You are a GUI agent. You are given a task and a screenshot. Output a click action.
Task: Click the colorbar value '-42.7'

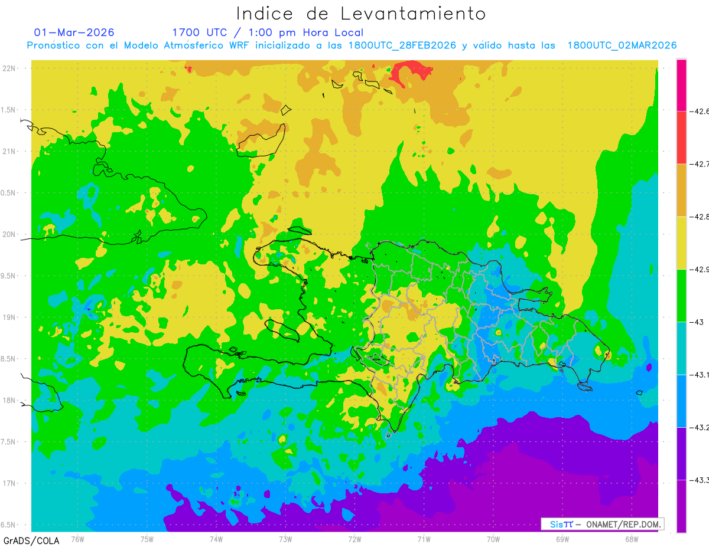tap(698, 163)
